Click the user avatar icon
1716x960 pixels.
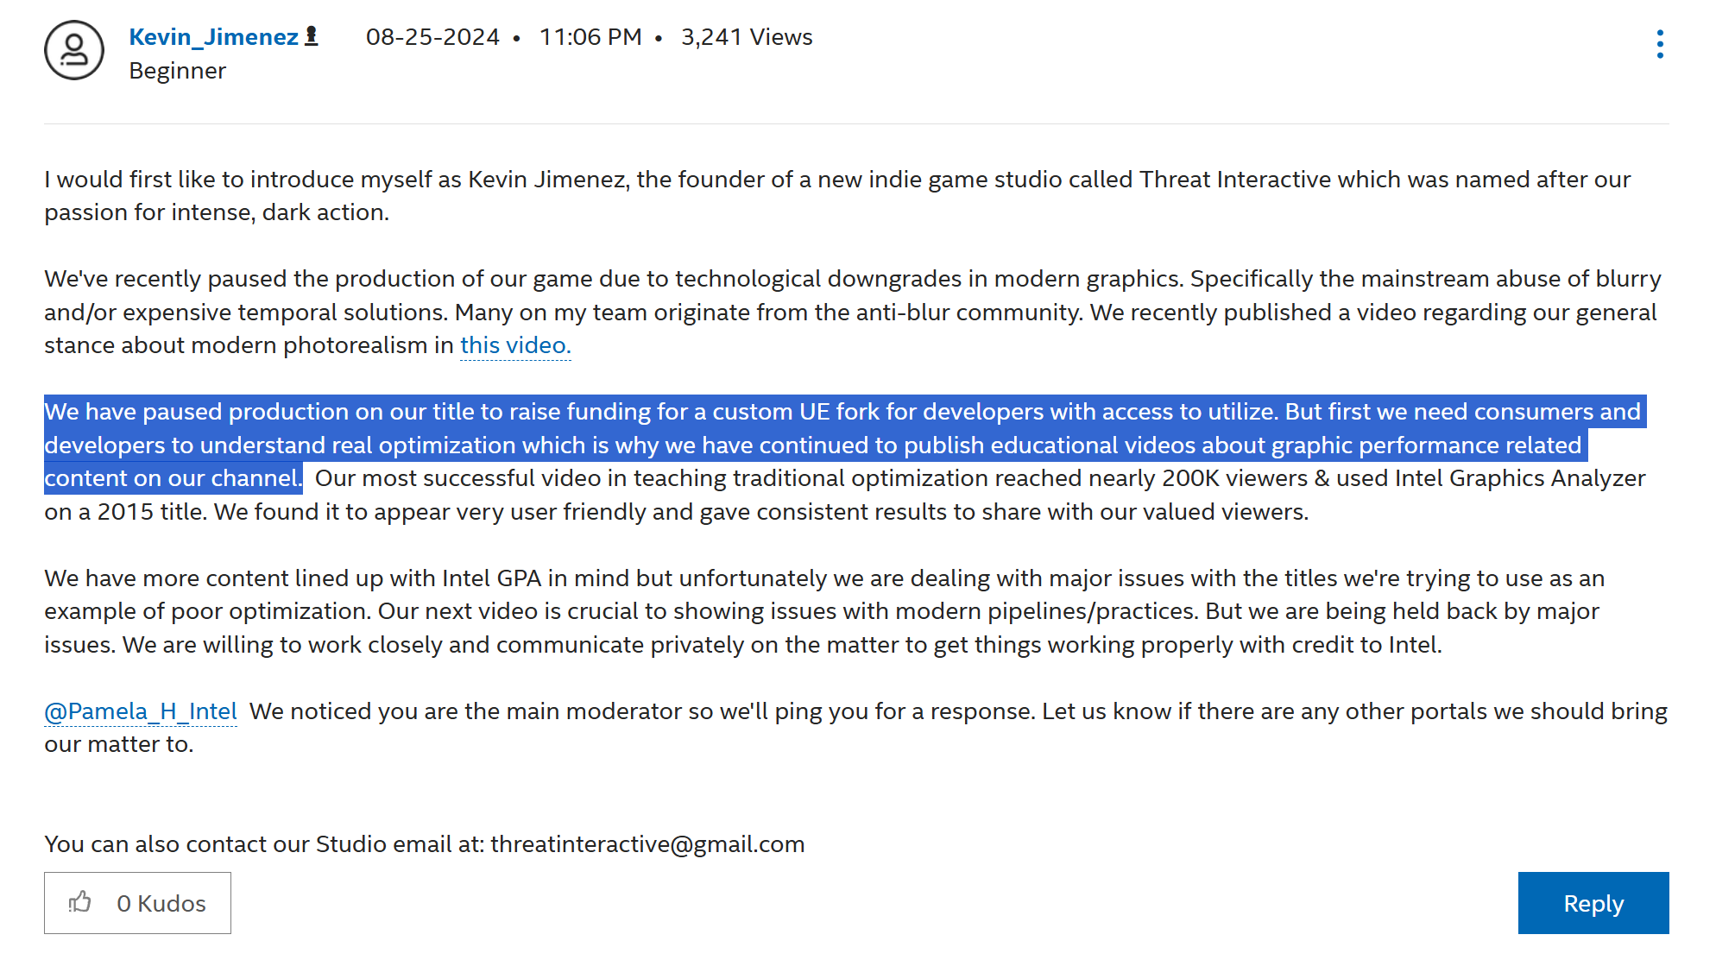[x=74, y=51]
